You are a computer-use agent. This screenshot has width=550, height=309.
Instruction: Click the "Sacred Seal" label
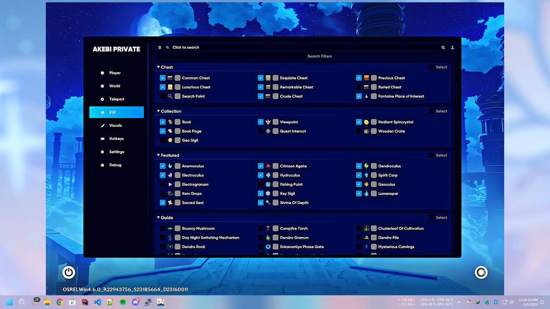pos(193,203)
